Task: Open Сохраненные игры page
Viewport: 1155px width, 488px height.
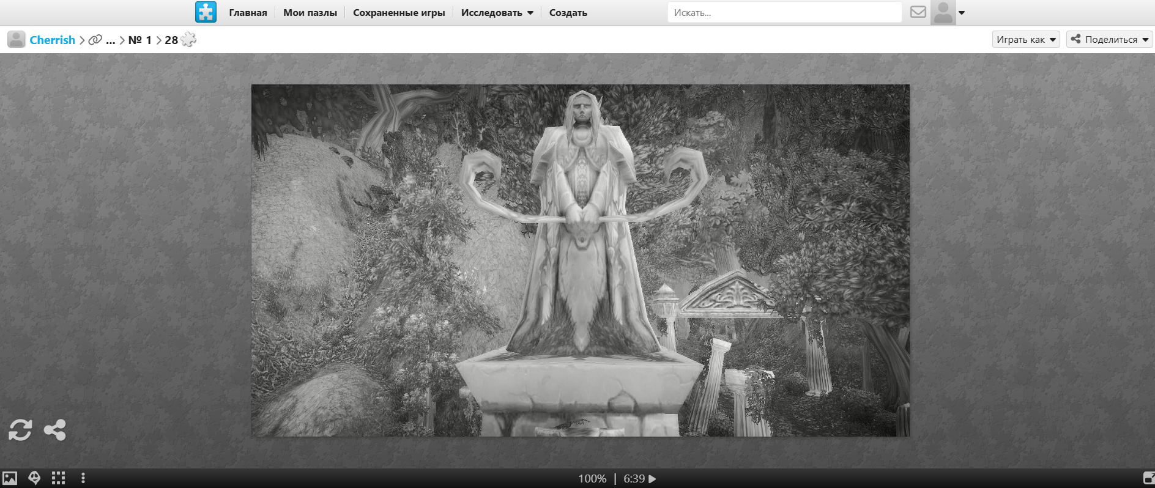Action: (x=399, y=13)
